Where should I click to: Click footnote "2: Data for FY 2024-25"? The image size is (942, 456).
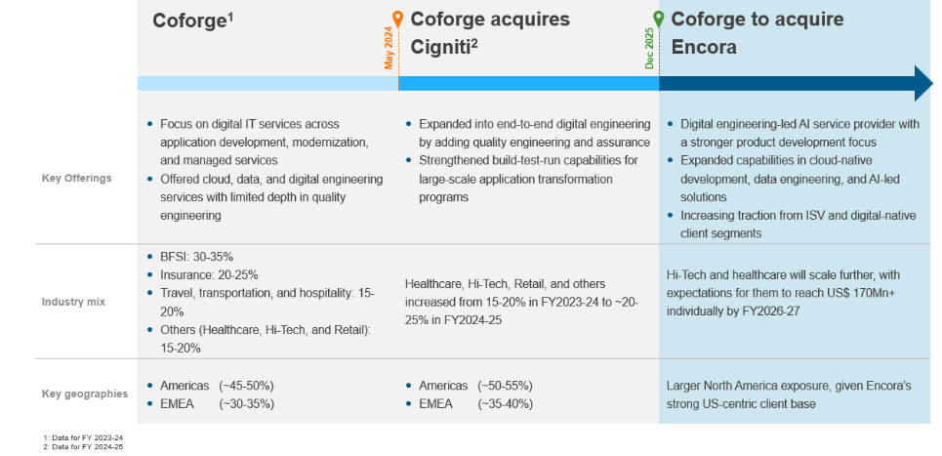tap(84, 446)
